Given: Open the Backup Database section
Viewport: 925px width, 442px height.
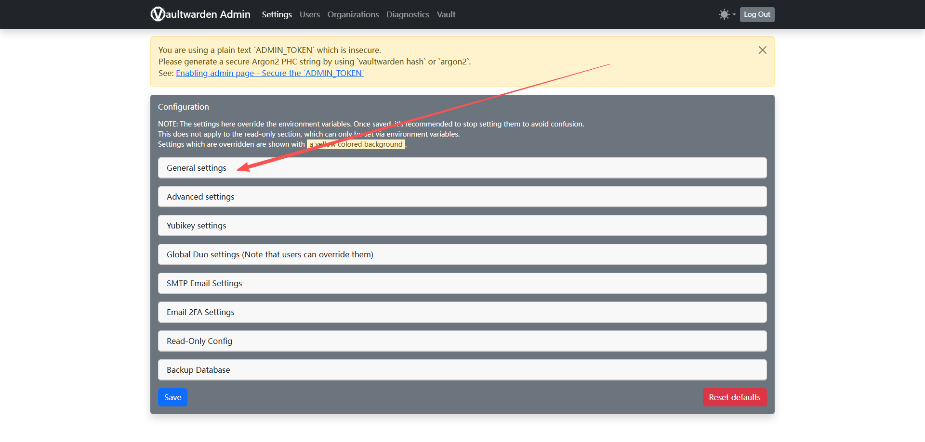Looking at the screenshot, I should [x=198, y=370].
